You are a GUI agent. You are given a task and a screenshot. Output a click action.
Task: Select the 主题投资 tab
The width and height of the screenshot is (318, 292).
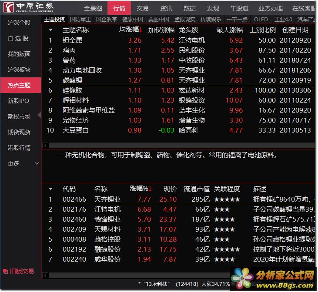(x=54, y=20)
